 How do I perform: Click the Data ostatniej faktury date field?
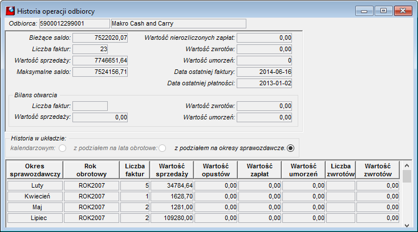tap(264, 72)
